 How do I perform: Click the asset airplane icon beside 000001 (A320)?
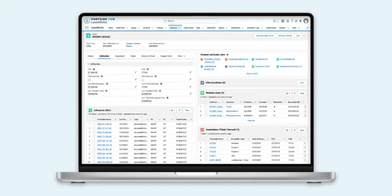click(88, 36)
